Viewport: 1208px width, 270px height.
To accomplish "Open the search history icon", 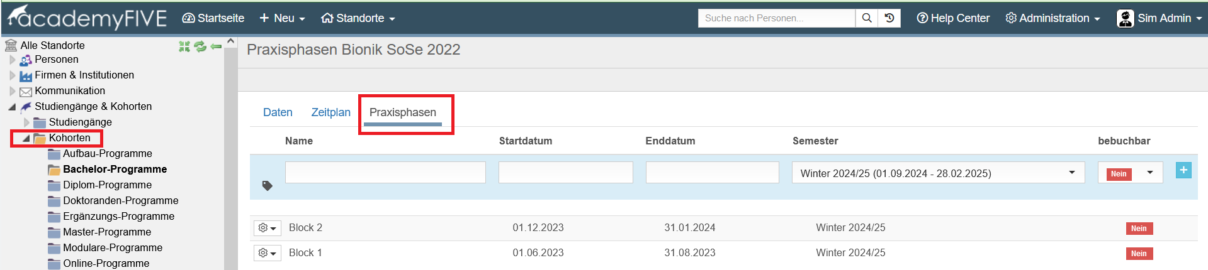I will click(889, 18).
